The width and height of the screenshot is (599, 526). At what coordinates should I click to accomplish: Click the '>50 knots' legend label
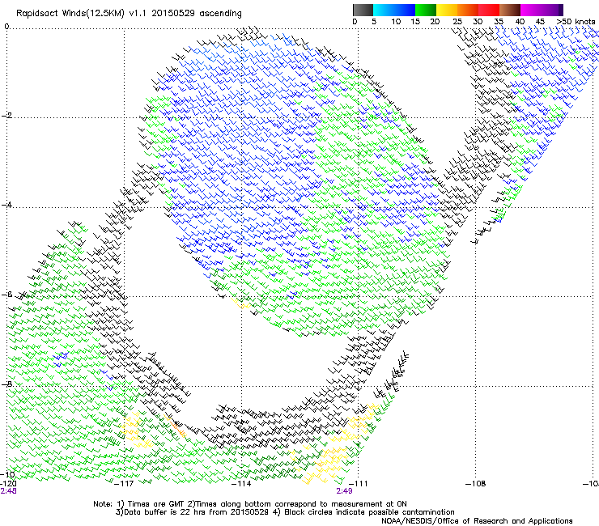(576, 22)
